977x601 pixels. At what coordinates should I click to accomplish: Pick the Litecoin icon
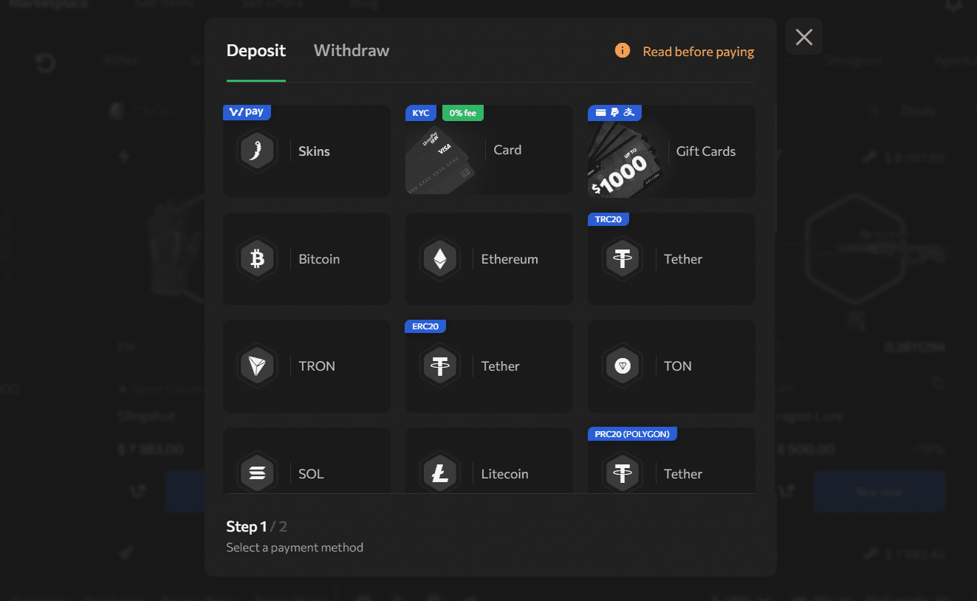point(439,473)
